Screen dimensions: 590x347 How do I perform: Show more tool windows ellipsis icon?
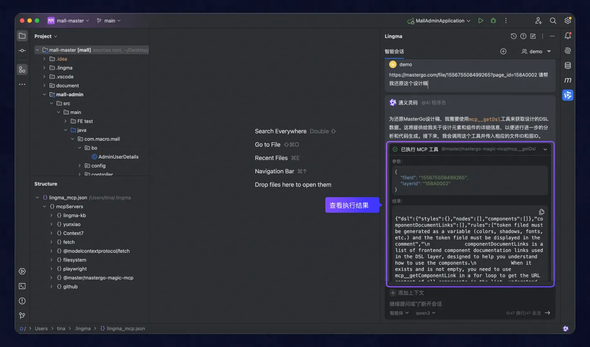click(x=22, y=84)
